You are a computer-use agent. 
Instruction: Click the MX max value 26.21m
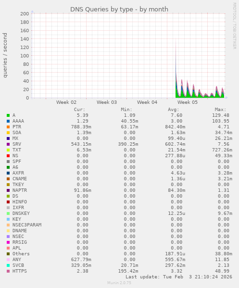(x=224, y=138)
